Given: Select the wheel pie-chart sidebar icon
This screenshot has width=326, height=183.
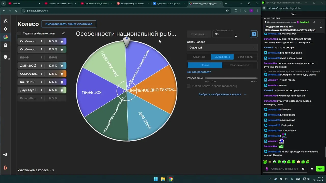Looking at the screenshot, I should pyautogui.click(x=5, y=37).
